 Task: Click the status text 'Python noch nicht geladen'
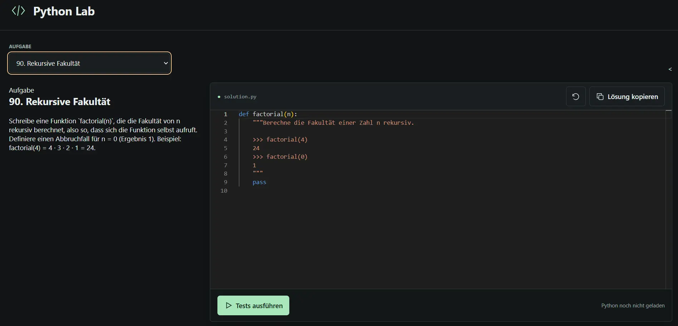click(633, 306)
